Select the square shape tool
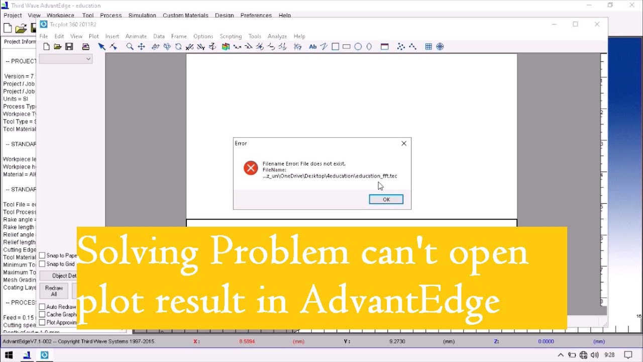Image resolution: width=643 pixels, height=362 pixels. pyautogui.click(x=336, y=47)
